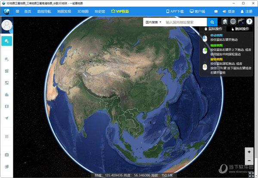Screen dimensions: 258x178
Task: Click the globe logo in the navigation bar
Action: click(7, 11)
